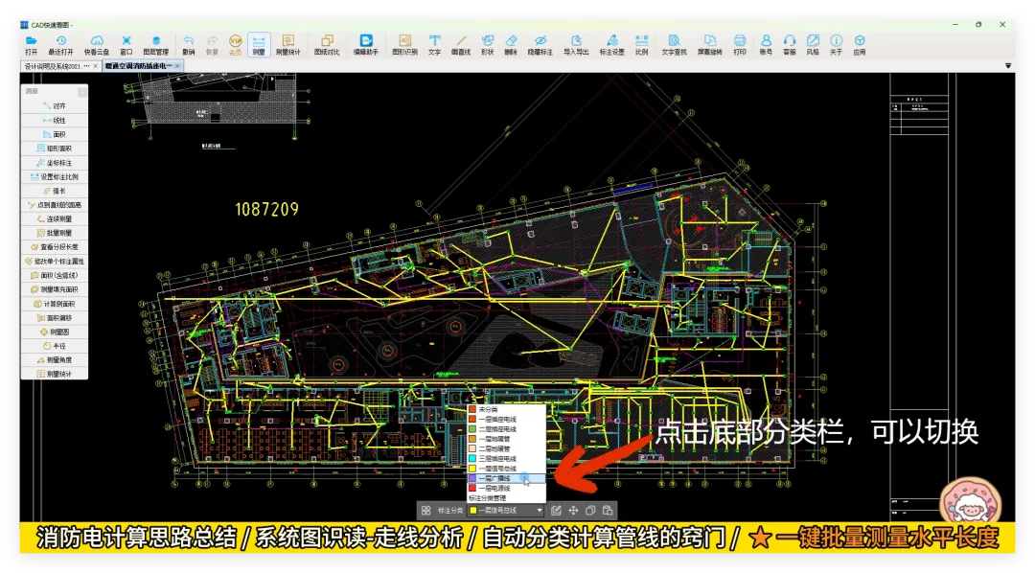Screen dimensions: 1035x573
Task: Choose 三层插座电线 category
Action: pos(506,458)
